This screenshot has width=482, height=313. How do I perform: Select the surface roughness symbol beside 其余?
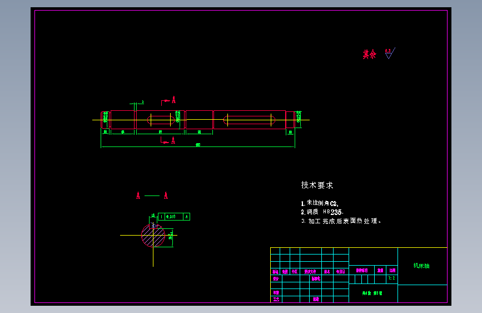pyautogui.click(x=390, y=53)
